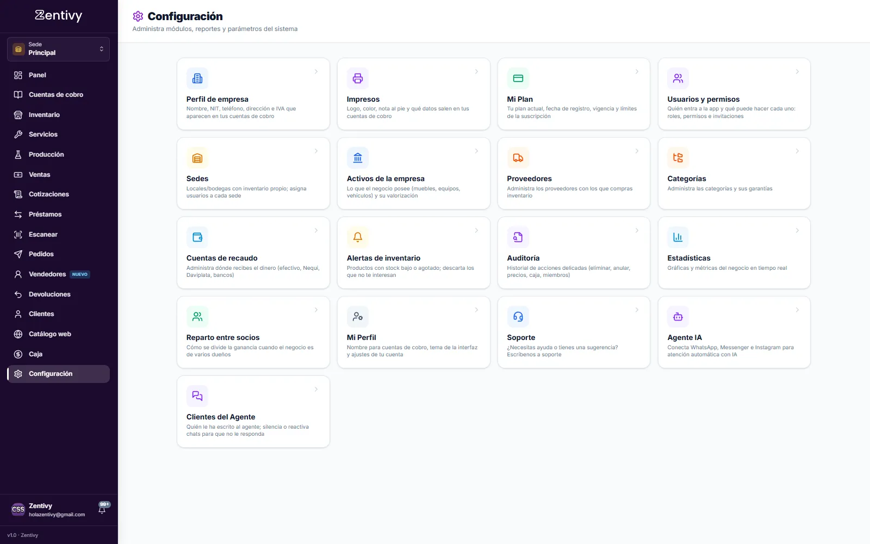
Task: Click the chevron arrow on Clientes del Agente card
Action: (x=316, y=390)
